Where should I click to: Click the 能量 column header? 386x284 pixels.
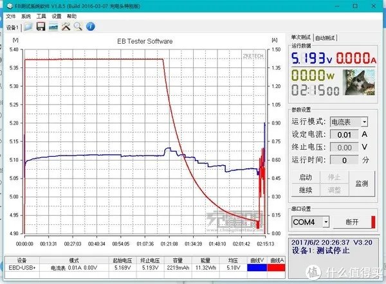(206, 260)
